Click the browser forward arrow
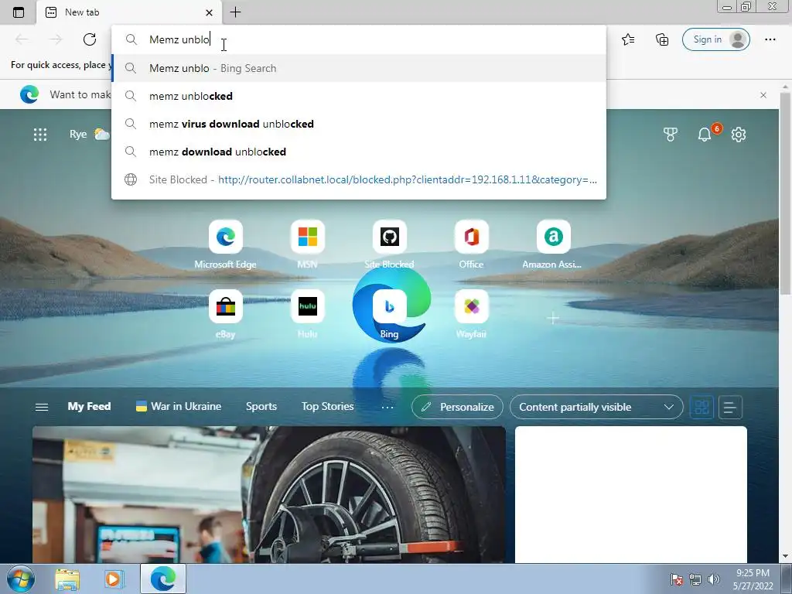The height and width of the screenshot is (594, 792). coord(56,39)
